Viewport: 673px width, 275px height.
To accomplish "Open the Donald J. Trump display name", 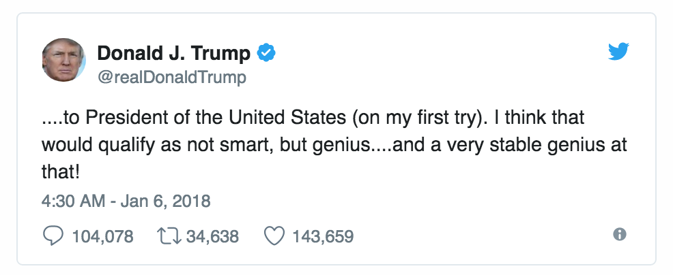I will (175, 52).
